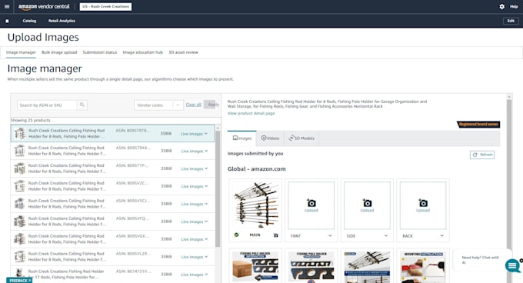Open the chat with AI bubble icon
Viewport: 523px width, 283px height.
click(x=512, y=265)
